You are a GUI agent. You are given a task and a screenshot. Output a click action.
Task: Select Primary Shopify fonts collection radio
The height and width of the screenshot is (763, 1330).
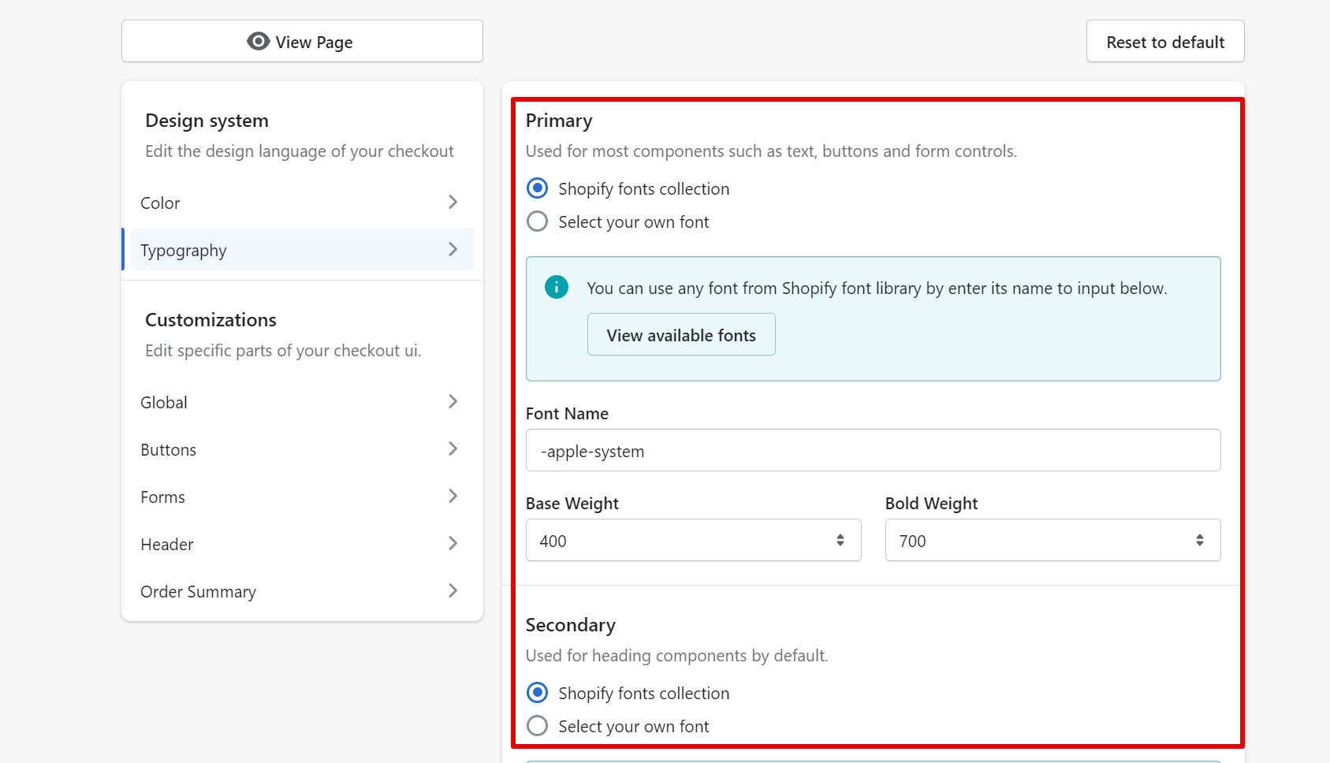point(537,188)
